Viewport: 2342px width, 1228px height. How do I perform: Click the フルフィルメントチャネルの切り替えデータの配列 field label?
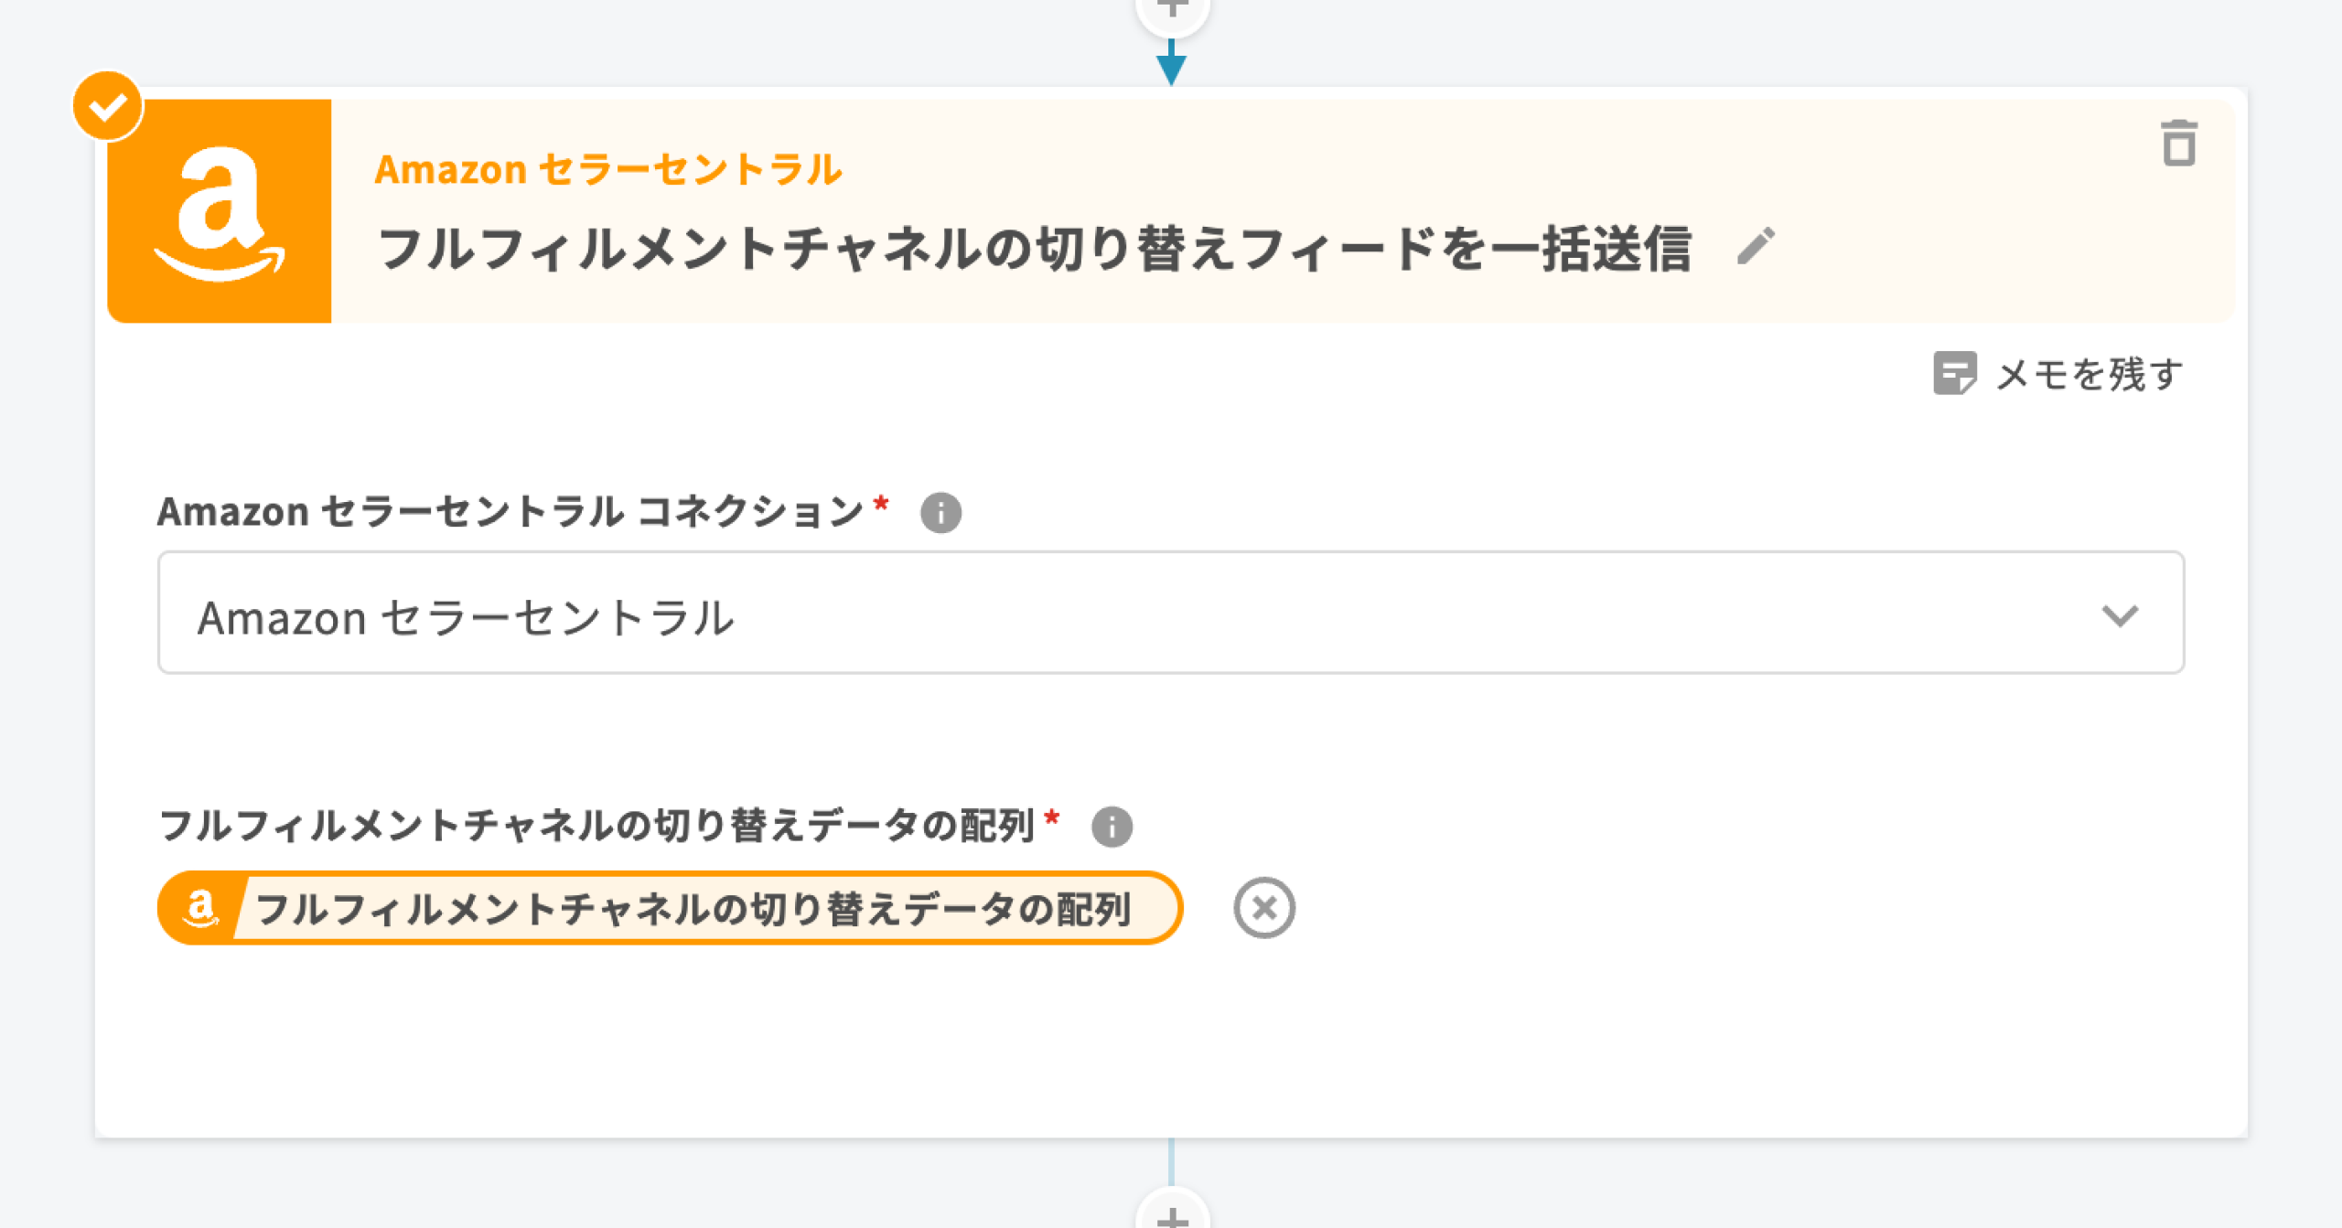click(x=596, y=826)
